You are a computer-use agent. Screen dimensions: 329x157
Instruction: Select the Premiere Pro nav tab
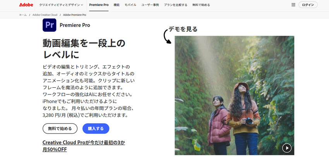tap(99, 5)
